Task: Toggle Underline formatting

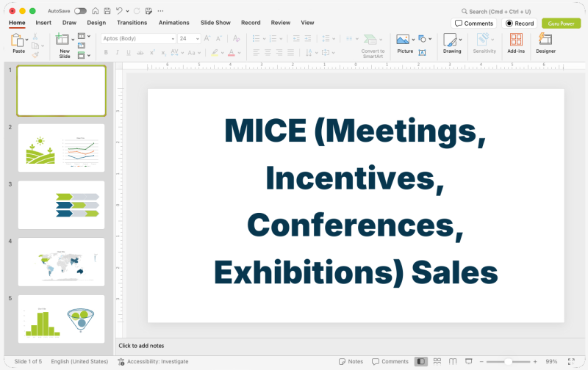Action: (129, 53)
